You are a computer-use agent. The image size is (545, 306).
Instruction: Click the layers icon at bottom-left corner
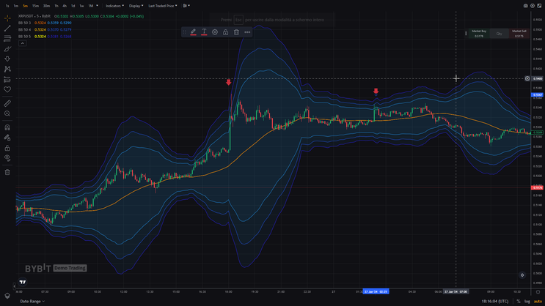point(7,296)
